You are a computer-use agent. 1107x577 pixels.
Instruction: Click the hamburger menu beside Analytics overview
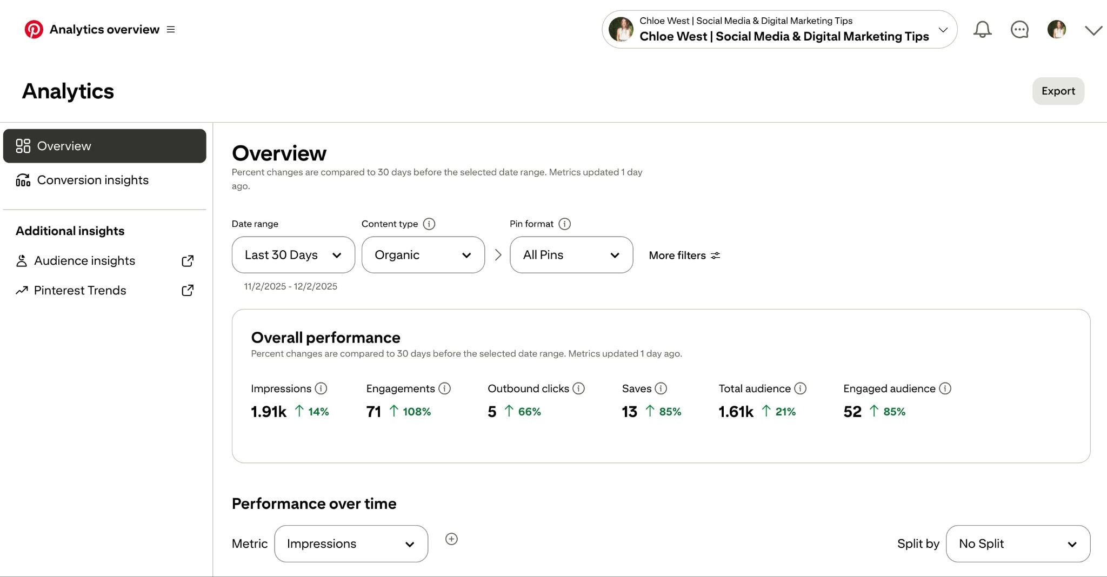[x=170, y=29]
